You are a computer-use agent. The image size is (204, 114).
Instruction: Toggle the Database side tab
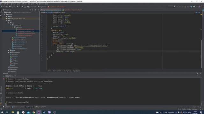pyautogui.click(x=203, y=13)
